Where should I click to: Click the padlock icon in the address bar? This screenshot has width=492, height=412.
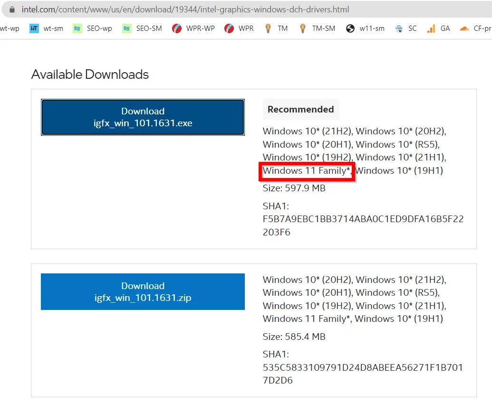[12, 9]
